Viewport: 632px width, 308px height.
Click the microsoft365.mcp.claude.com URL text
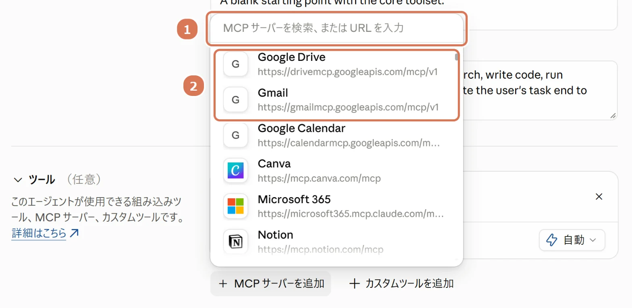point(351,213)
